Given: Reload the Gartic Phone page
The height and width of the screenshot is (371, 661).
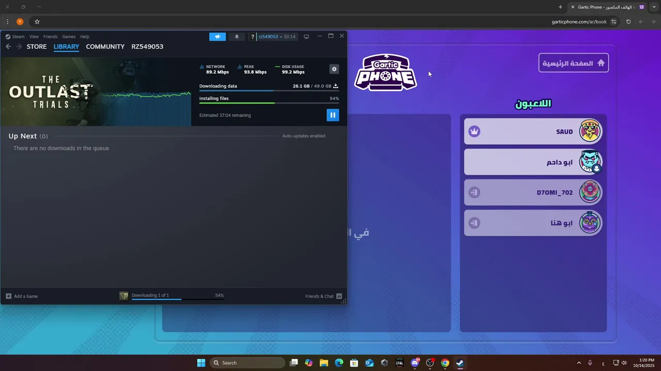Looking at the screenshot, I should (628, 22).
